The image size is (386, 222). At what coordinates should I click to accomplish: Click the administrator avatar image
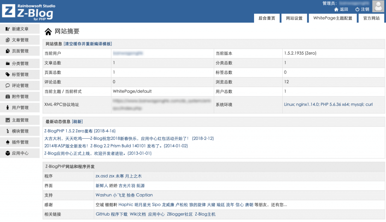point(378,6)
